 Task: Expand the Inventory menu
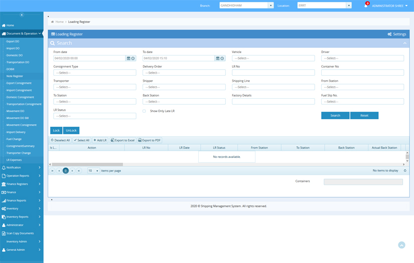(22, 208)
